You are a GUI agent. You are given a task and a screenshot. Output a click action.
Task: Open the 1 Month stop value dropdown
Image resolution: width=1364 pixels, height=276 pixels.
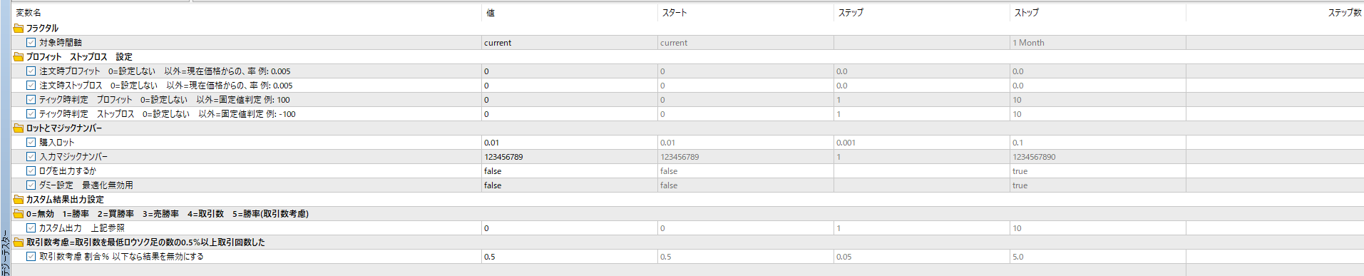[1098, 43]
